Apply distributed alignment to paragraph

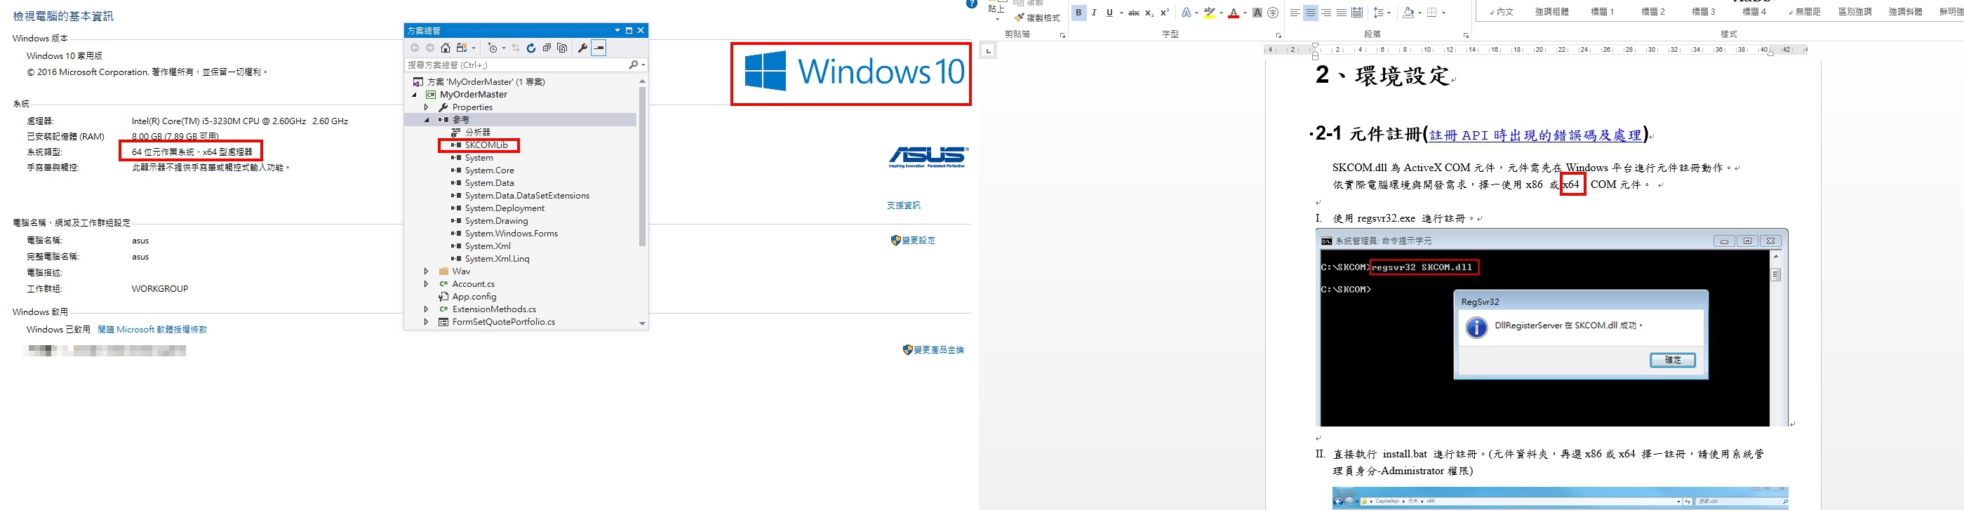[1357, 13]
